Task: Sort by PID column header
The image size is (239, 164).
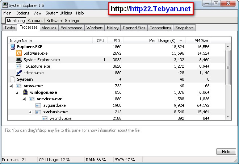Action: click(116, 41)
